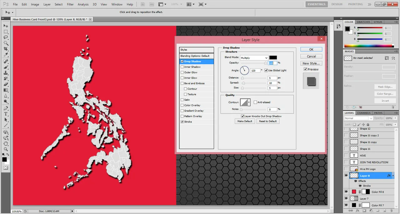Viewport: 400px width, 214px height.
Task: Open the Contour picker dropdown arrow
Action: click(x=249, y=102)
